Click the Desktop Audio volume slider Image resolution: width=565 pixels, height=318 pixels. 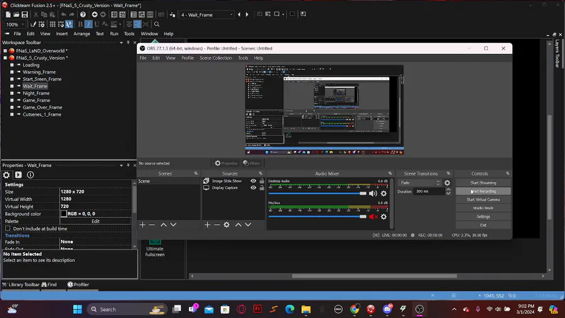click(317, 194)
